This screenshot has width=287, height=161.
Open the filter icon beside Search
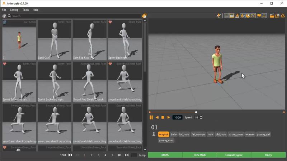point(4,16)
